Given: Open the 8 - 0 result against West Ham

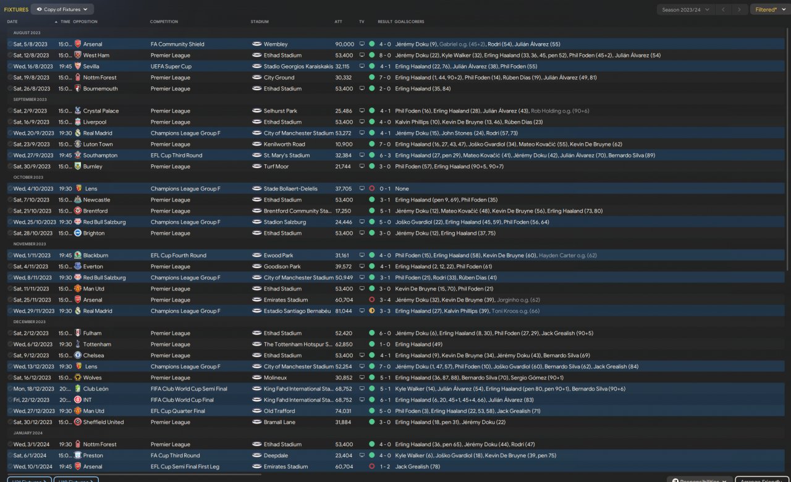Looking at the screenshot, I should [x=385, y=55].
